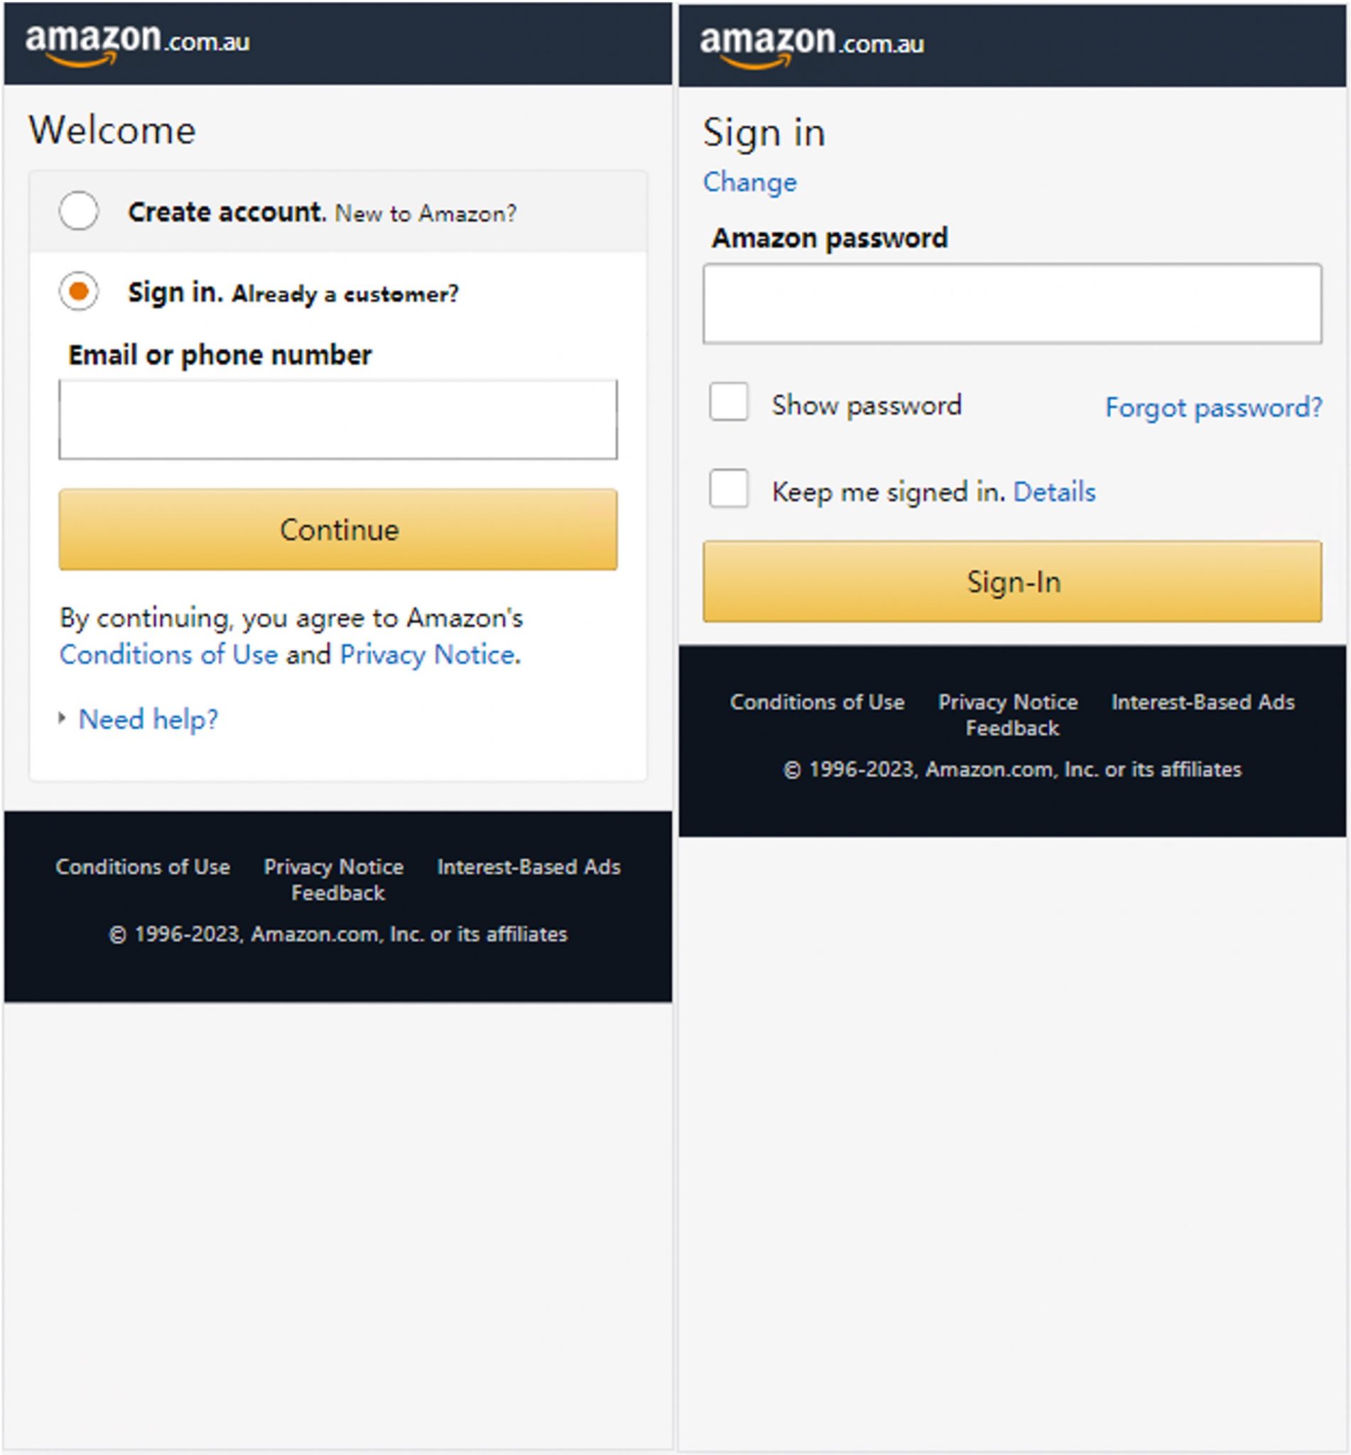
Task: Enable the Show password checkbox
Action: [x=728, y=402]
